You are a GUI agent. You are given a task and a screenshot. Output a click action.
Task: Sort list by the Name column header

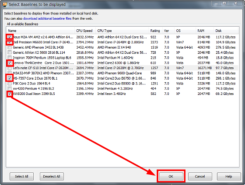[40, 31]
